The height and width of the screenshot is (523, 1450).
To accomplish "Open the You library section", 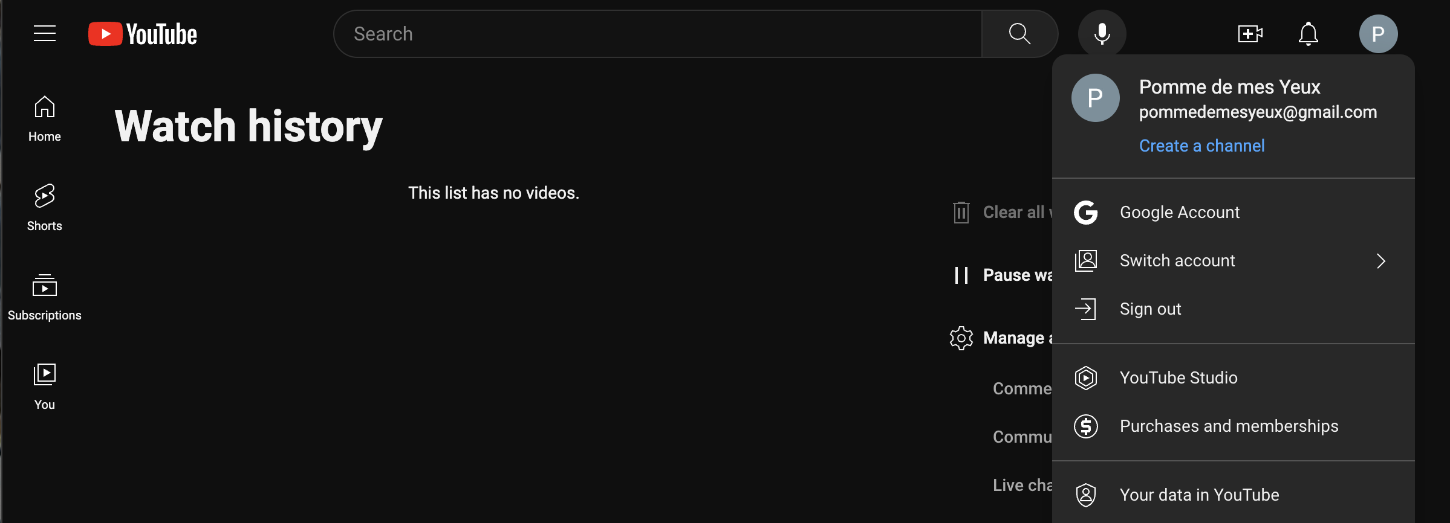I will 45,387.
